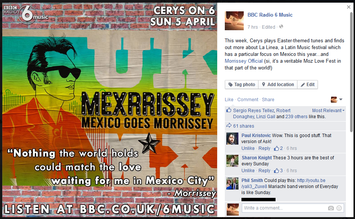Unlike Sharon Knight's comment
This screenshot has height=219, width=355.
pyautogui.click(x=248, y=171)
